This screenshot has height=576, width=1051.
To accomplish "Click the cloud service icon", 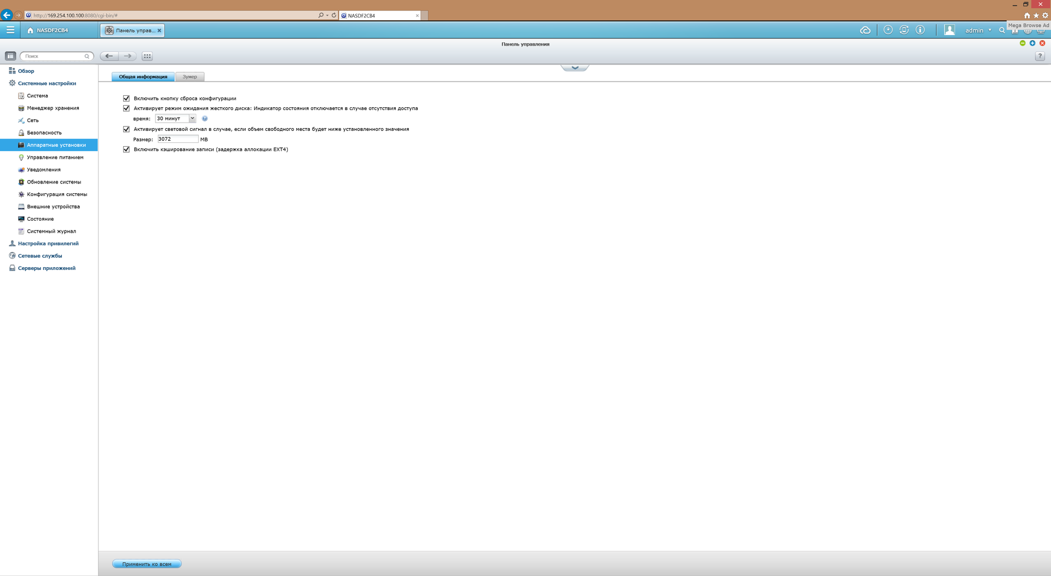I will click(x=865, y=30).
